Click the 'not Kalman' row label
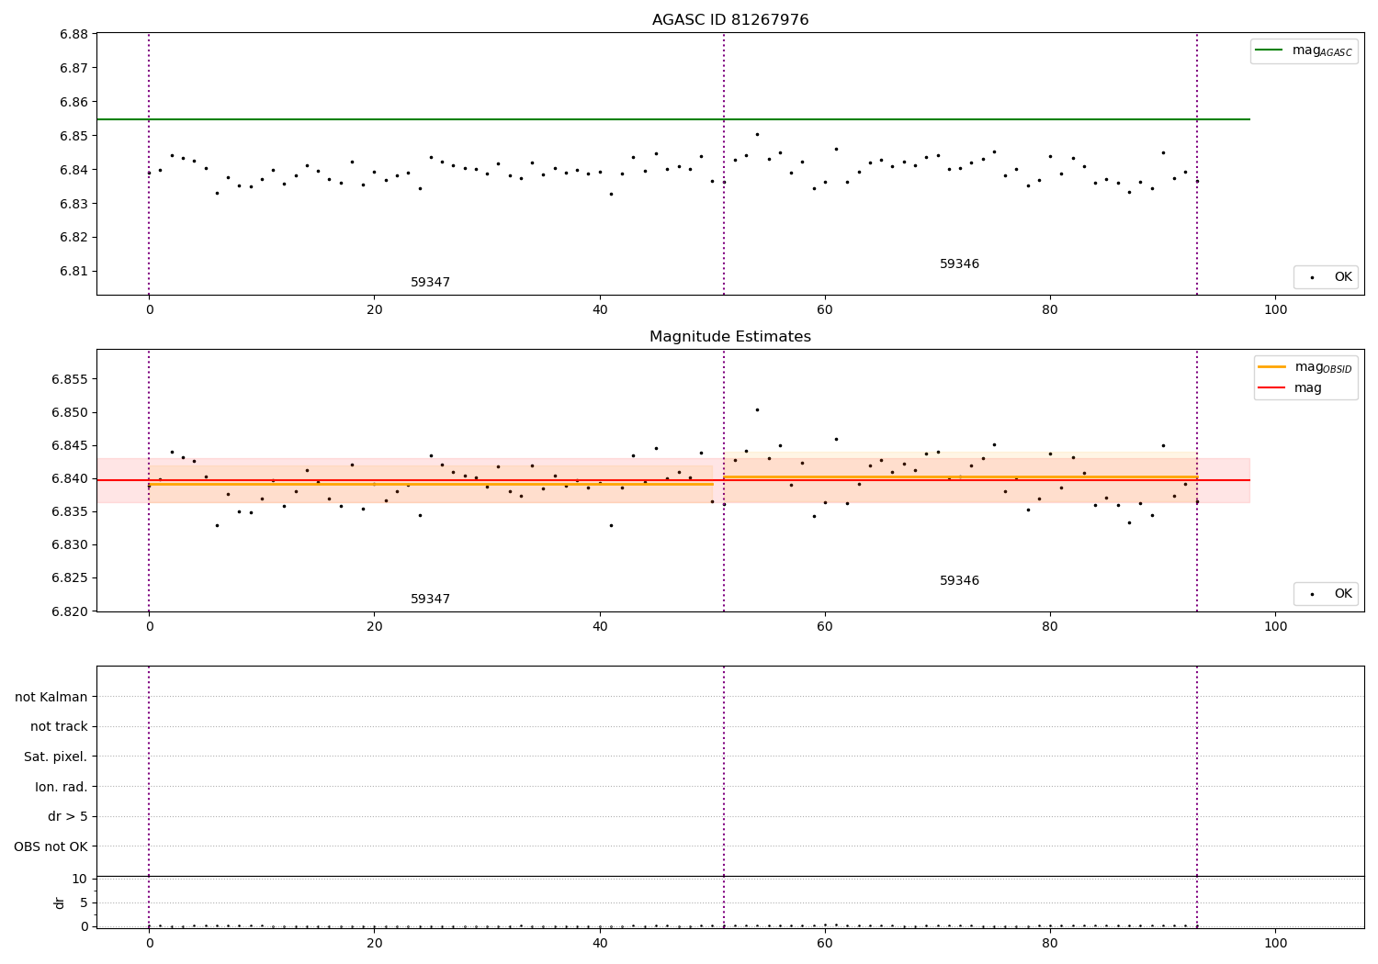The image size is (1378, 964). [x=51, y=697]
